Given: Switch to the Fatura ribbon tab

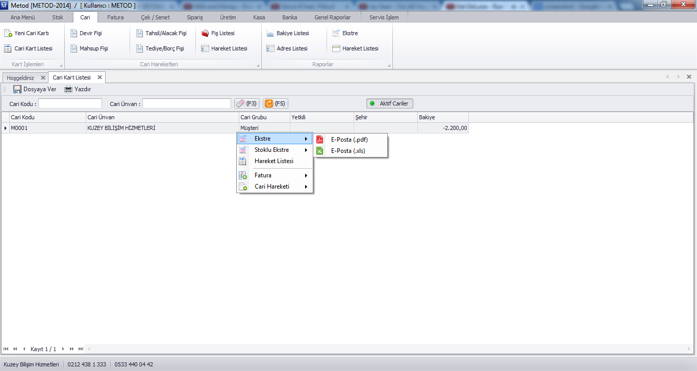Looking at the screenshot, I should pyautogui.click(x=115, y=17).
